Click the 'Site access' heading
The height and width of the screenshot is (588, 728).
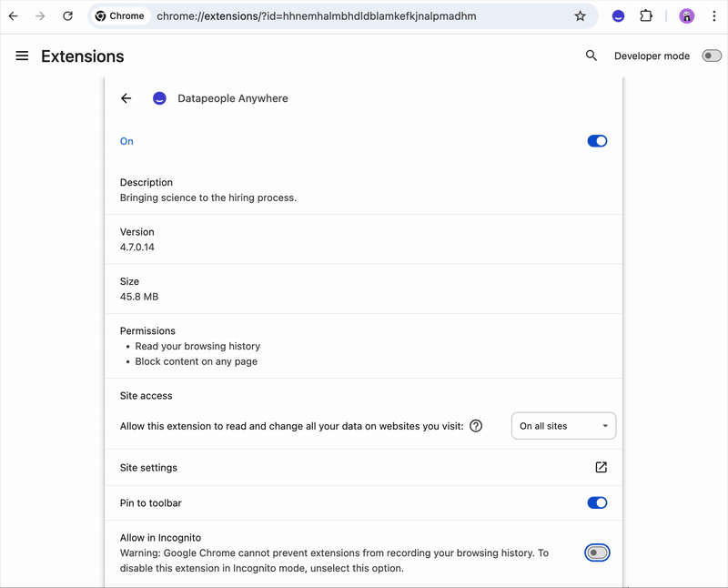146,396
